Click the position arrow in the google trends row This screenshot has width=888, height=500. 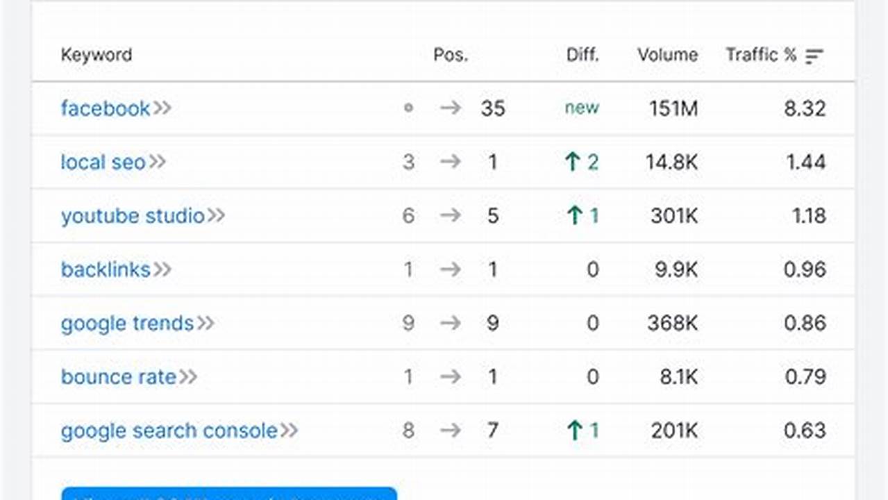pos(451,324)
